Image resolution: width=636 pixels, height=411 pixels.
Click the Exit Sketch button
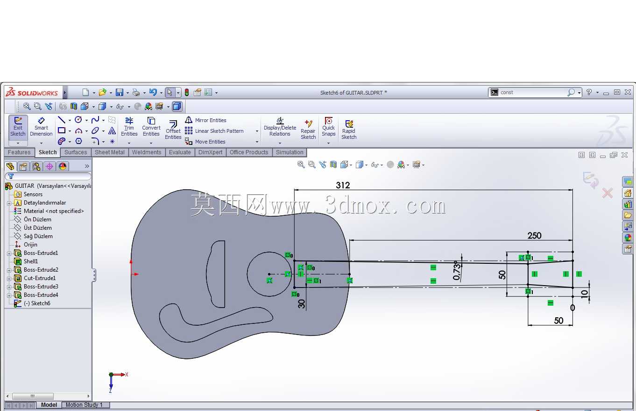18,126
